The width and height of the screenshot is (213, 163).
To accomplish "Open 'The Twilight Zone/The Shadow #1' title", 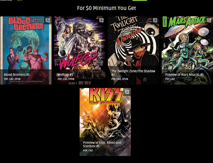I will 133,73.
